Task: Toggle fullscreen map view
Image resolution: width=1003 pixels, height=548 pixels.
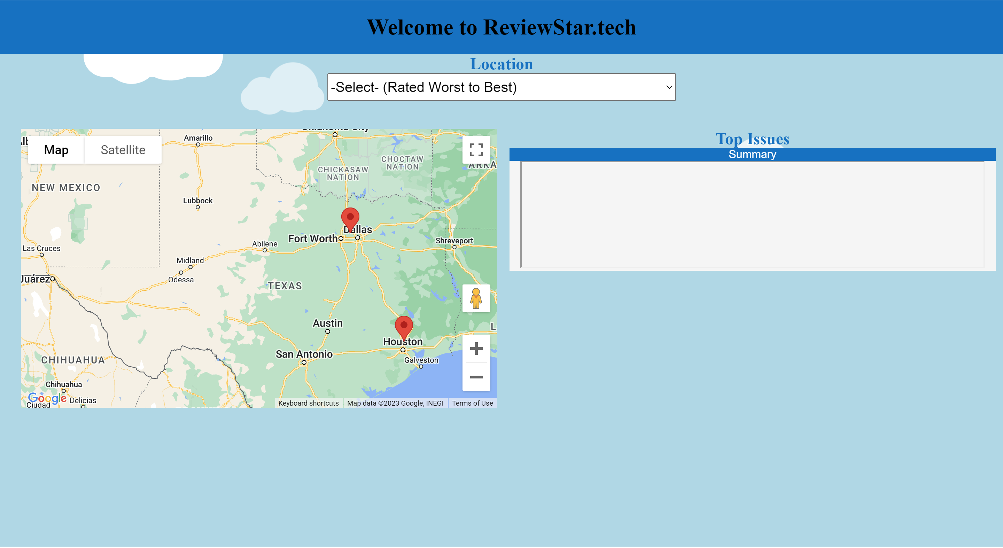Action: [x=476, y=150]
